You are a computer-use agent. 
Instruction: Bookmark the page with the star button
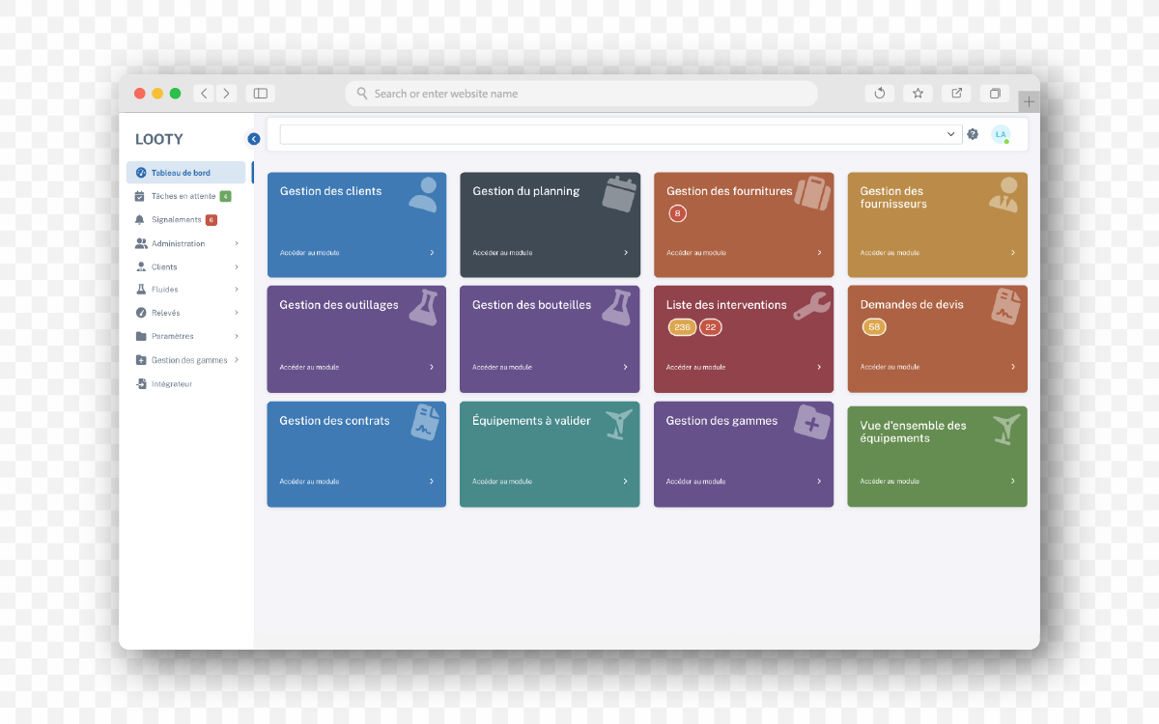click(918, 94)
